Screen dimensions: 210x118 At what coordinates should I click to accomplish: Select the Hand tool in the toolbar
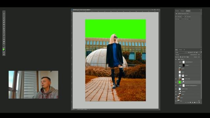(4, 41)
